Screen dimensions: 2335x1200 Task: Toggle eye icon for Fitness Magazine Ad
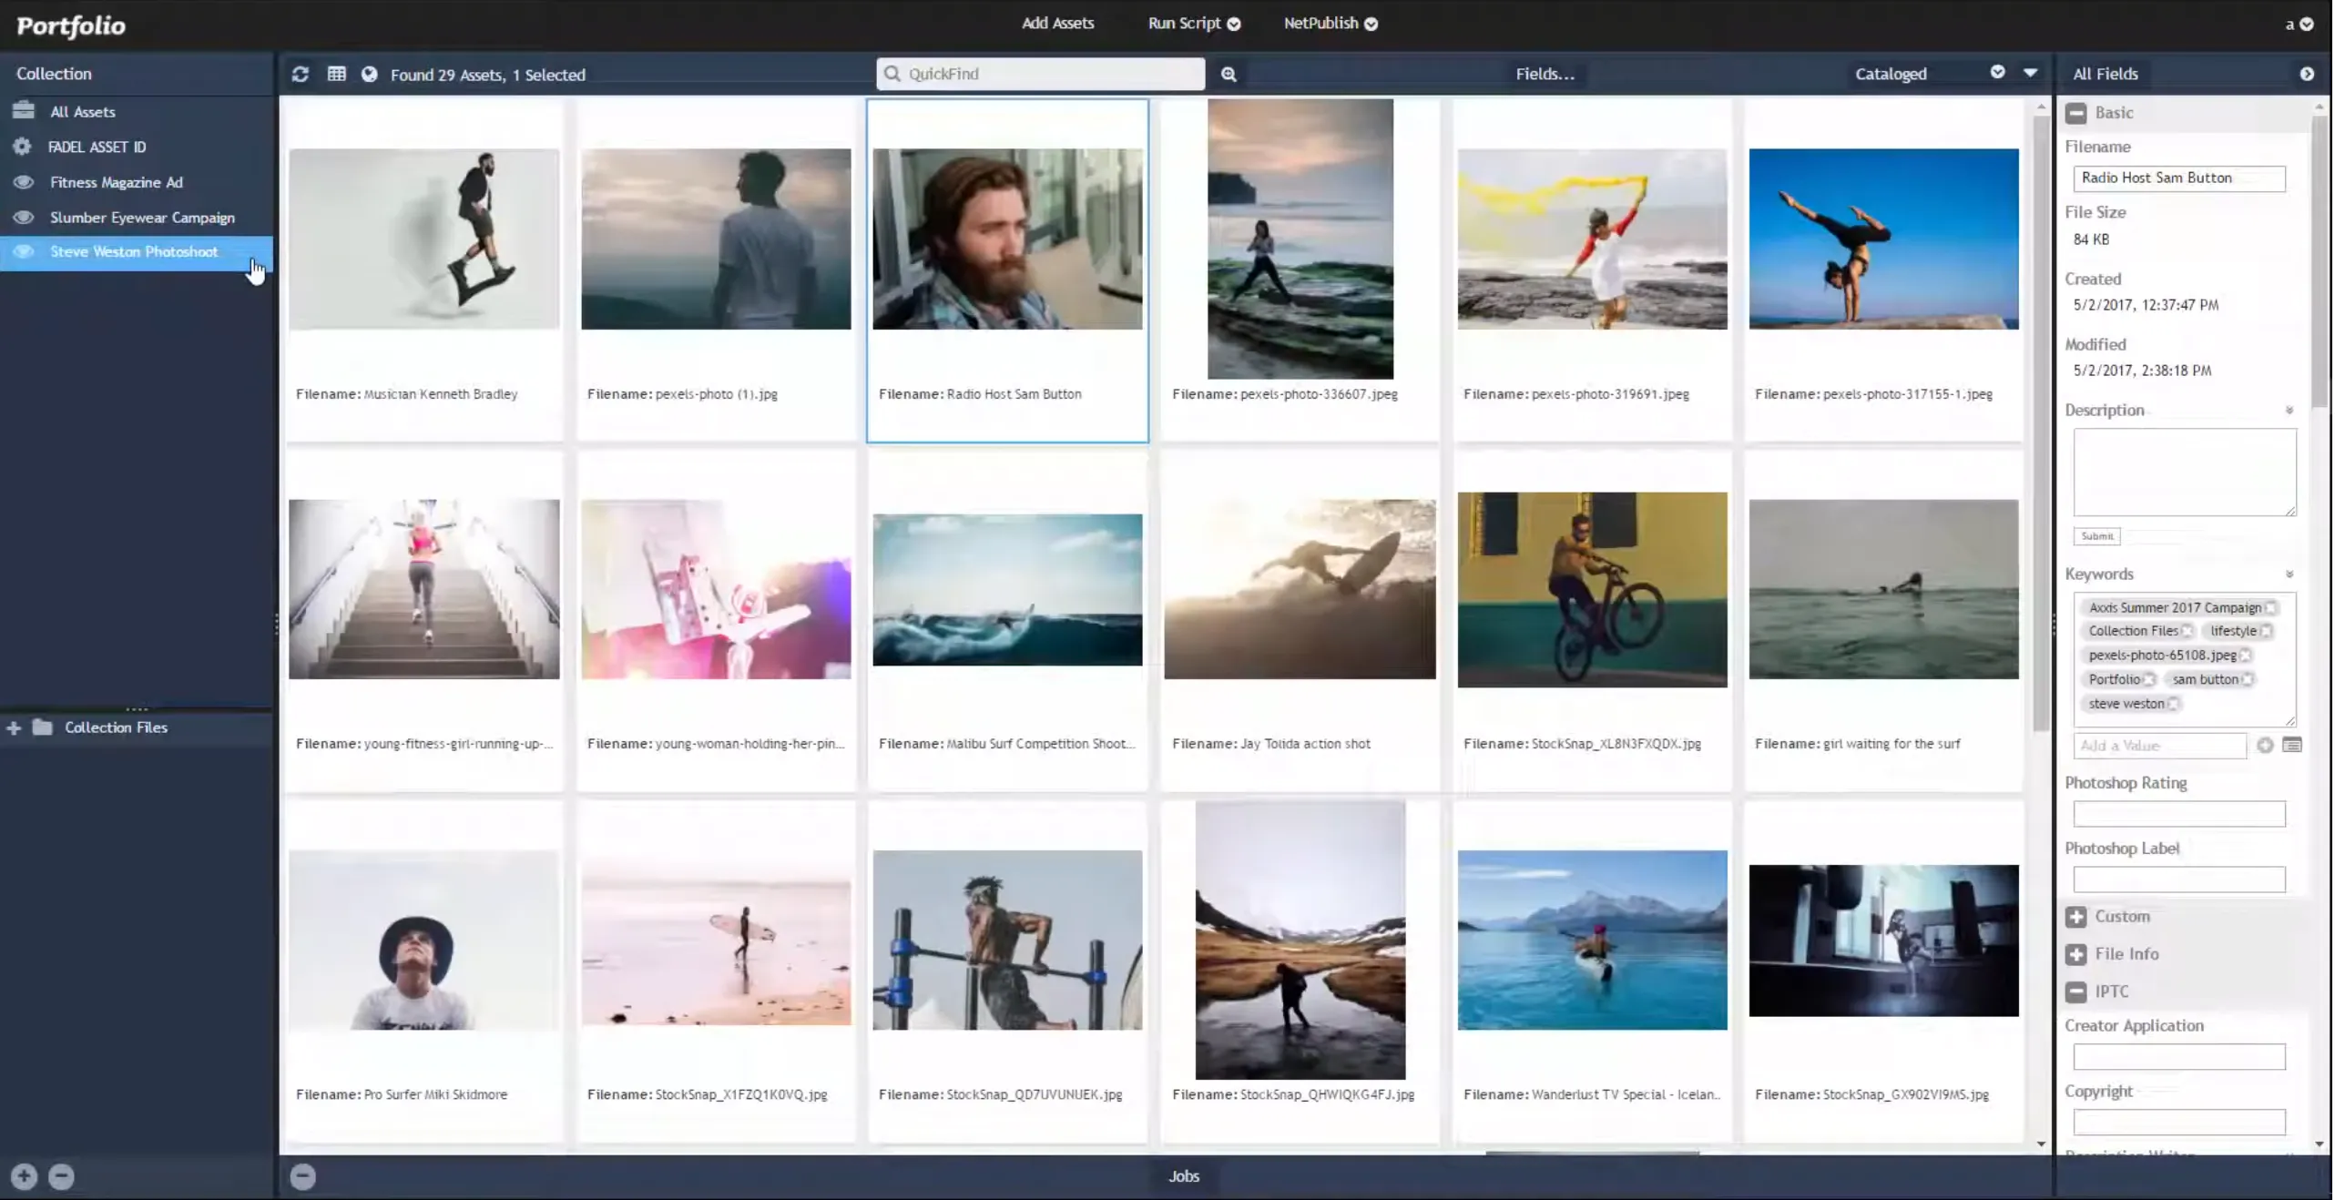(x=24, y=182)
